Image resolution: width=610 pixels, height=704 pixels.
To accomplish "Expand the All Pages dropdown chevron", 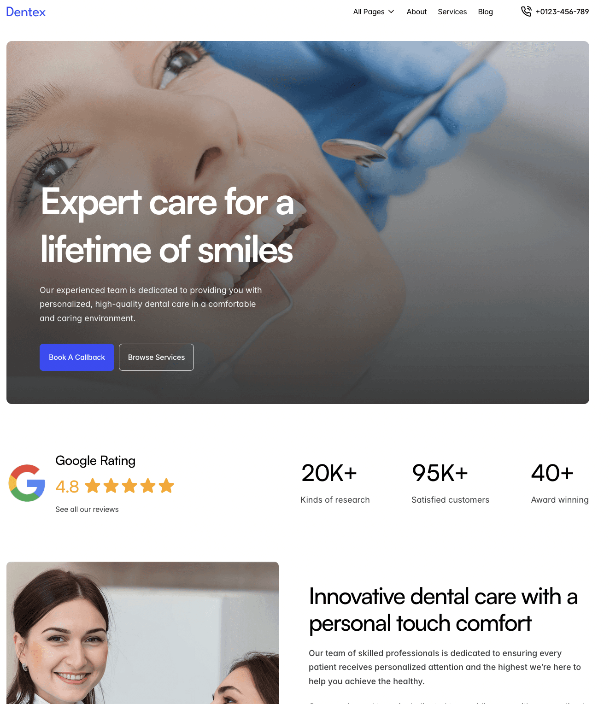I will tap(391, 12).
